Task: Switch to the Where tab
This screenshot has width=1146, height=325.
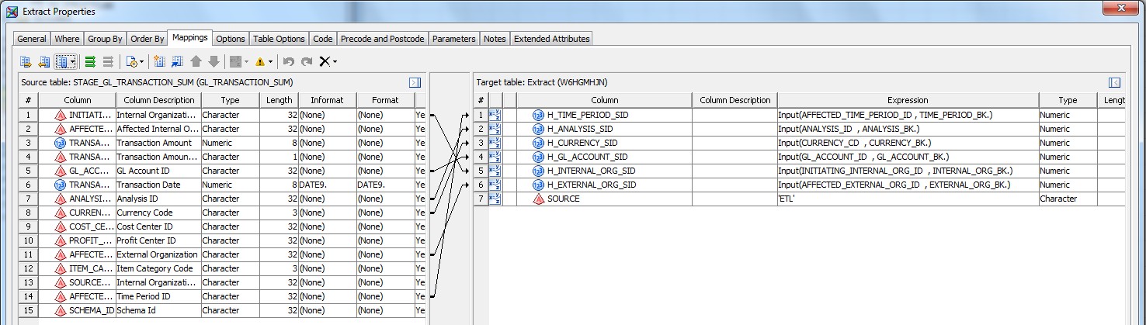Action: [67, 39]
